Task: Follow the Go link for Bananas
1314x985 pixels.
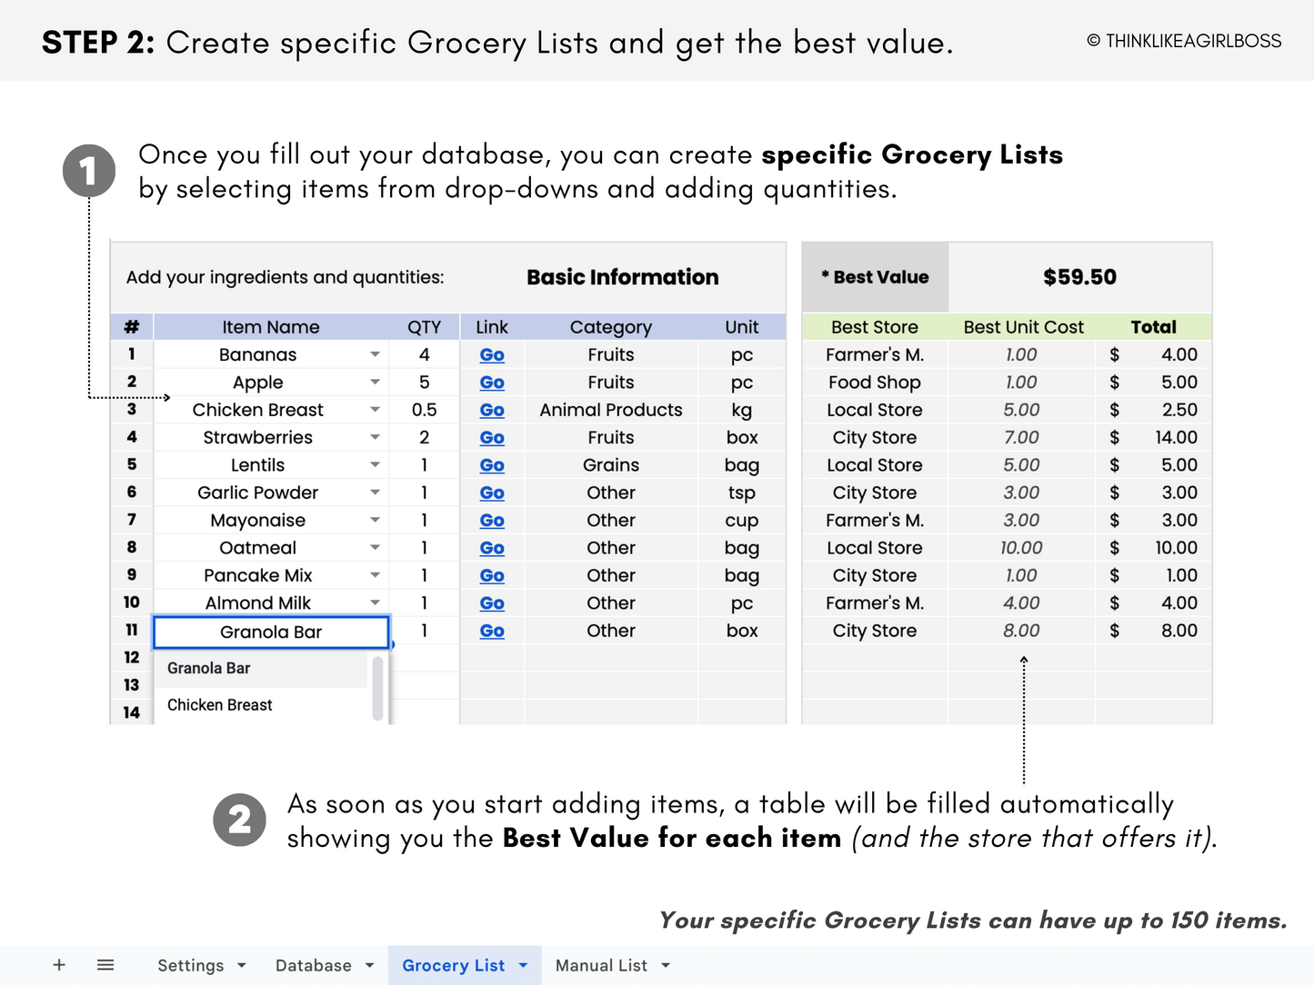Action: coord(491,354)
